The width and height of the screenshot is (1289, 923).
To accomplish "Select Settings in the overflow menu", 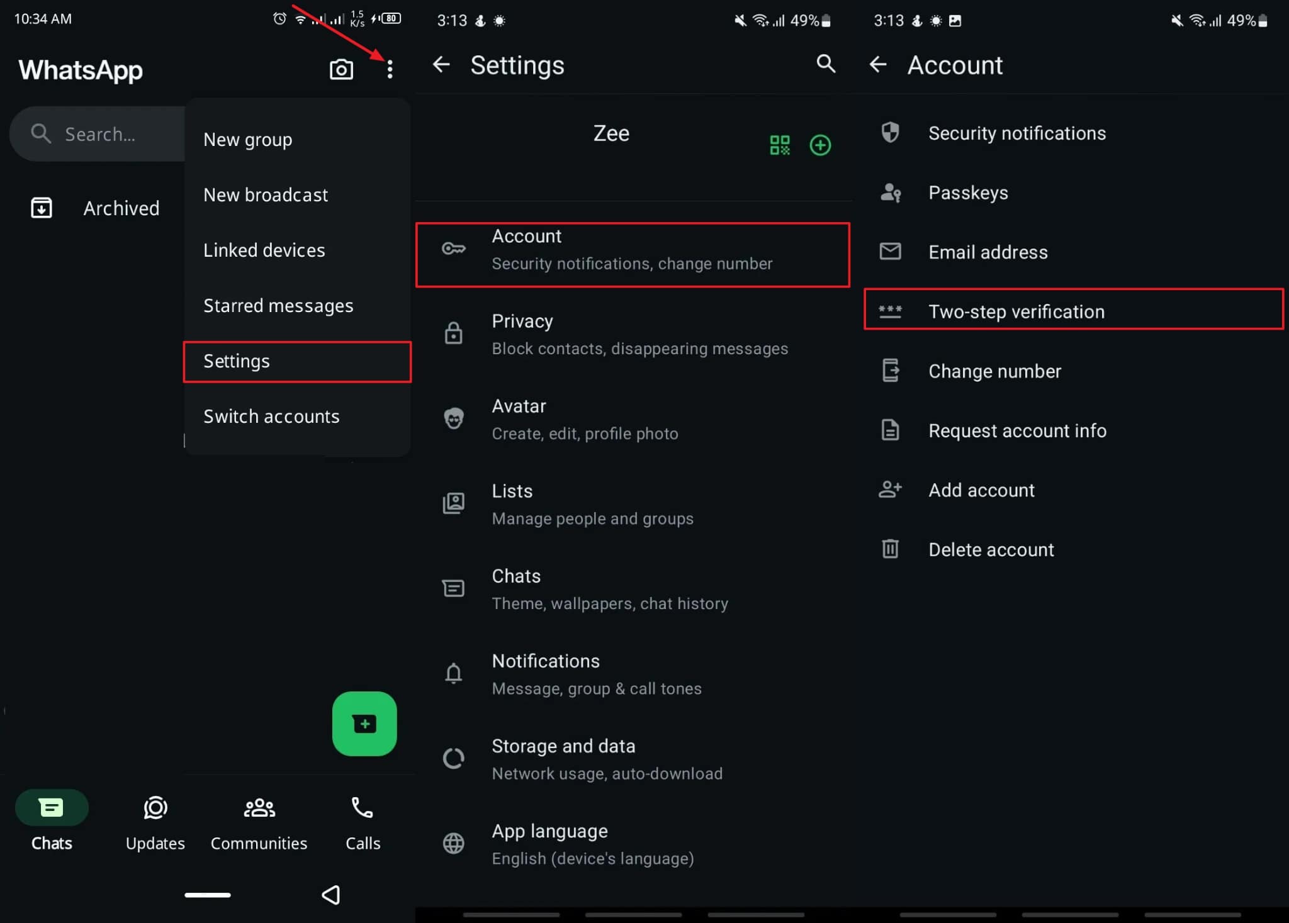I will click(297, 361).
